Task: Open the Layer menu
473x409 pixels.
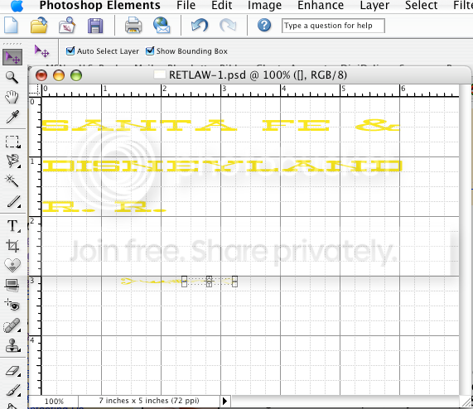Action: (x=374, y=6)
